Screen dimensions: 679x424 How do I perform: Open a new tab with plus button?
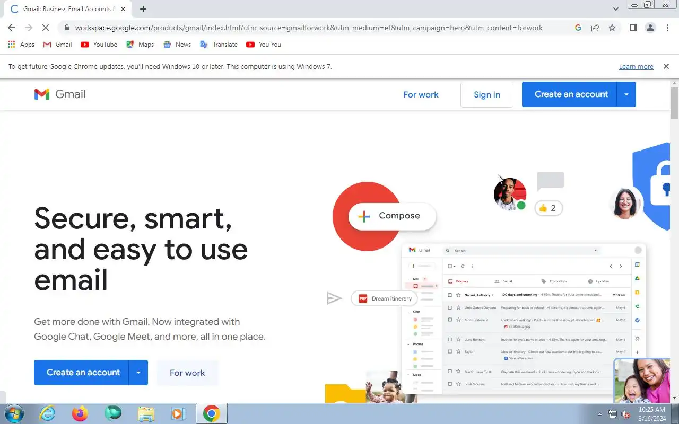coord(143,9)
